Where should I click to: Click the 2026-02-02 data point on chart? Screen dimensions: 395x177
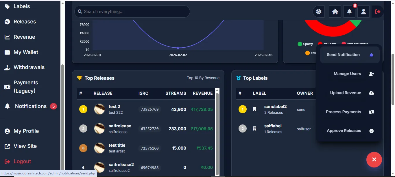click(x=178, y=48)
